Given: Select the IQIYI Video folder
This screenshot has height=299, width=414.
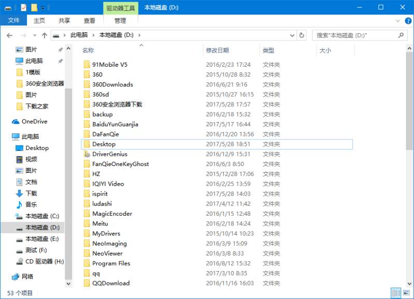Looking at the screenshot, I should coord(108,184).
